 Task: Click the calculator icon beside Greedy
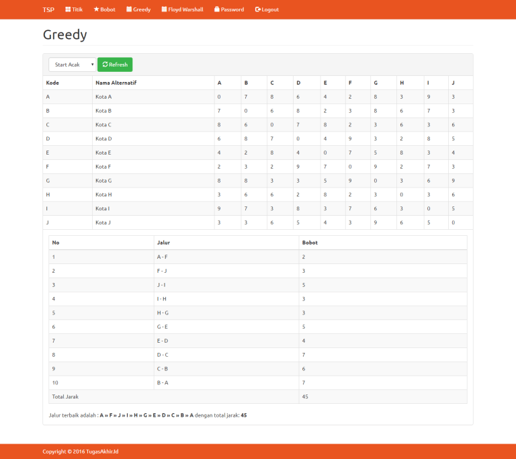pos(129,9)
